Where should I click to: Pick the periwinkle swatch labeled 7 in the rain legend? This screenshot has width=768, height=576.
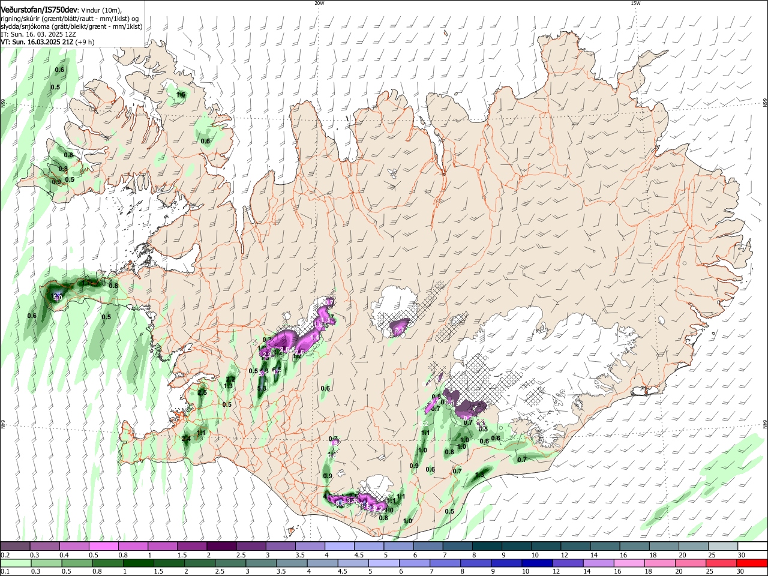tap(444, 563)
